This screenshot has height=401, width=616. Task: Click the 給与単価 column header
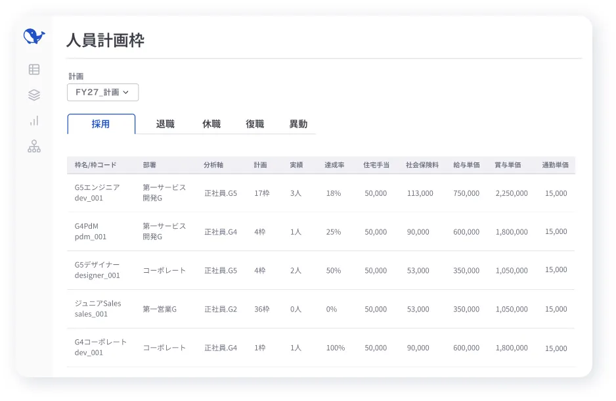click(466, 165)
